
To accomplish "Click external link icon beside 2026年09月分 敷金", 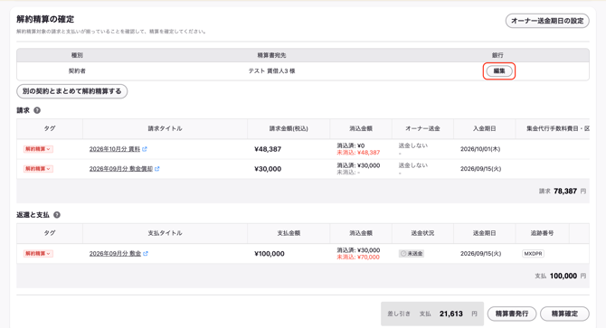I will pos(146,254).
